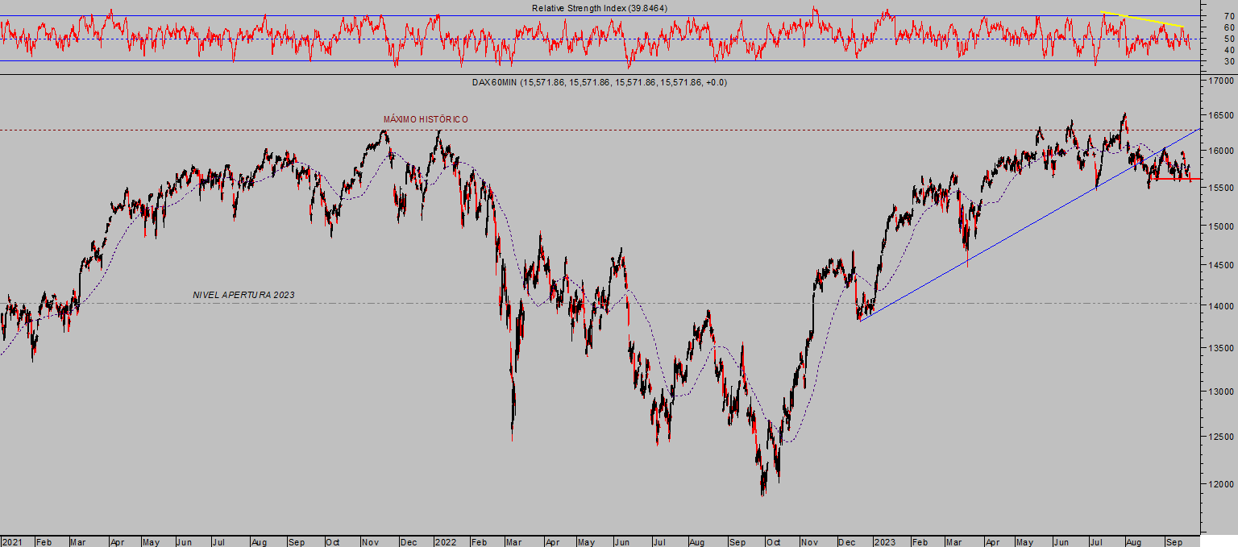Click the RSI 30 axis value
Viewport: 1238px width, 547px height.
[1228, 61]
